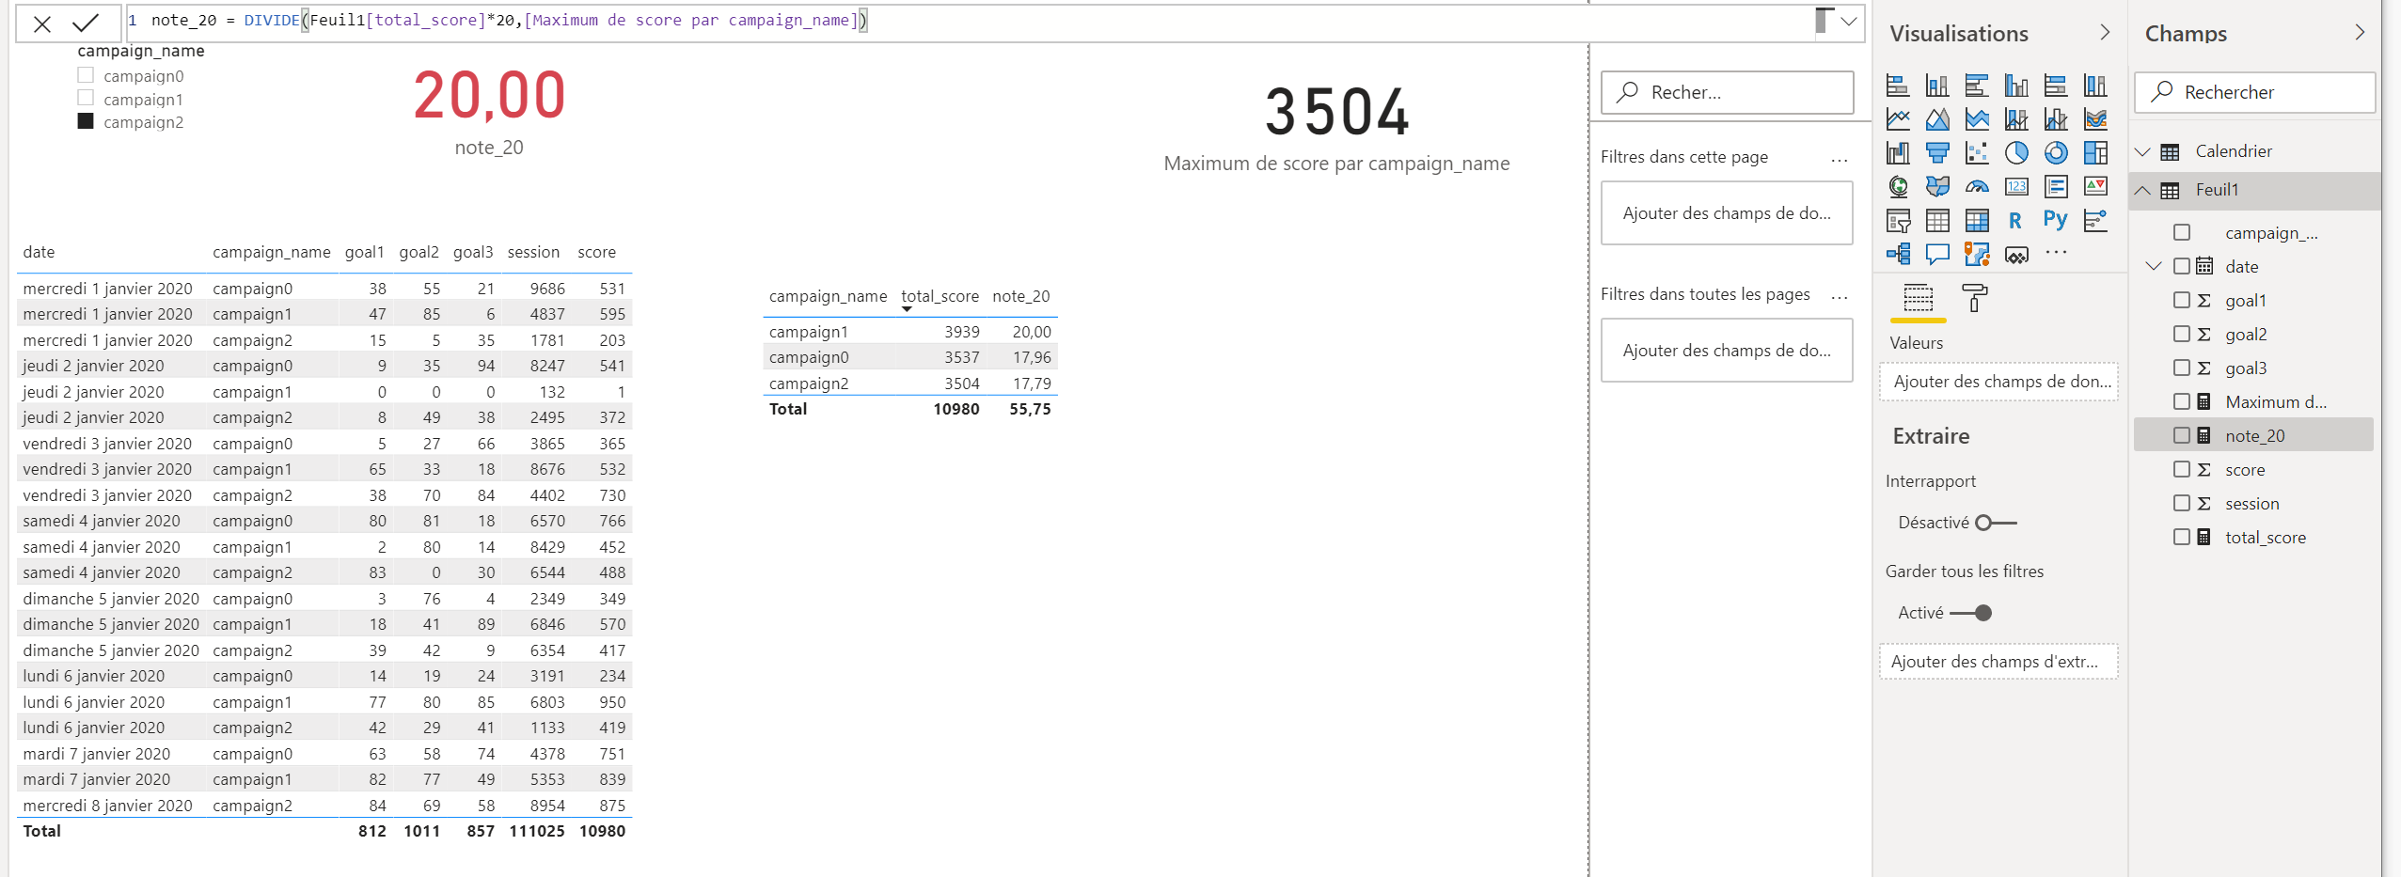Select the Q&A speech bubble visual
2401x877 pixels.
1937,254
